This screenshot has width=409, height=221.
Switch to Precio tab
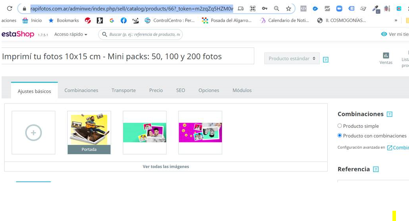tap(156, 90)
